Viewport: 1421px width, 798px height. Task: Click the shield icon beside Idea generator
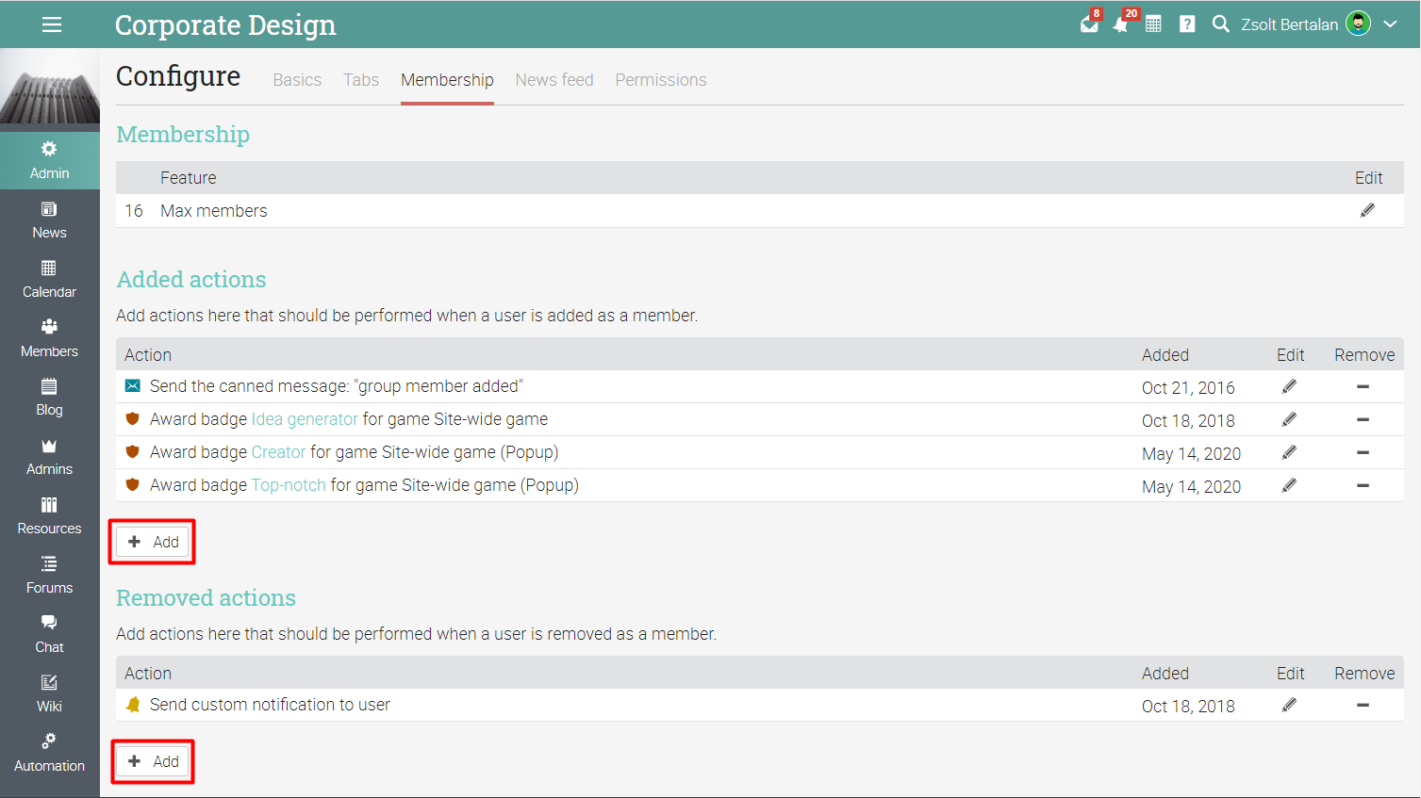point(133,419)
